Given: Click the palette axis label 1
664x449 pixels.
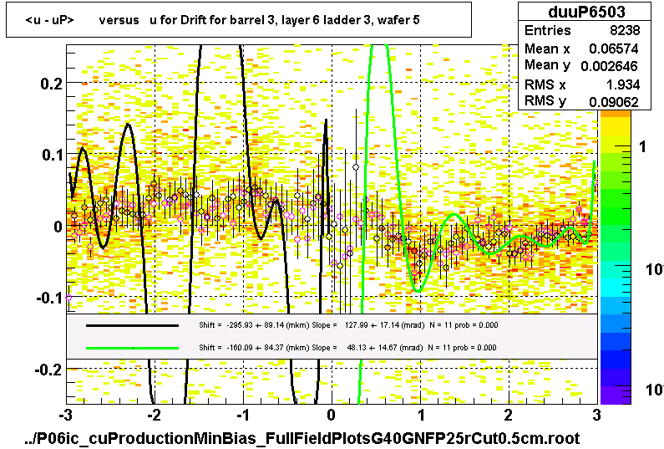Looking at the screenshot, I should point(643,146).
